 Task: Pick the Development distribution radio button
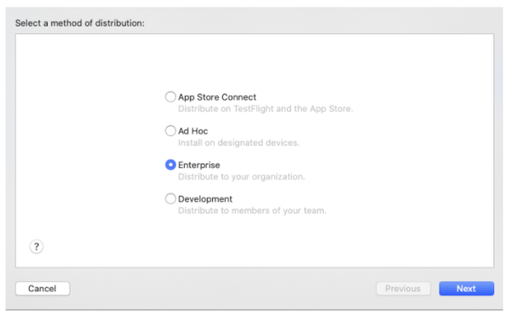170,198
